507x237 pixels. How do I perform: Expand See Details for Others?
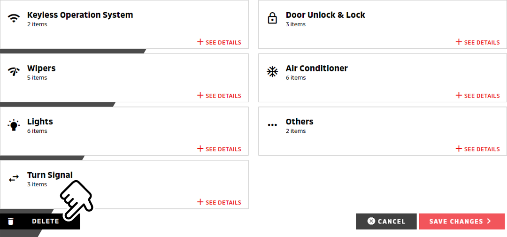pos(477,149)
